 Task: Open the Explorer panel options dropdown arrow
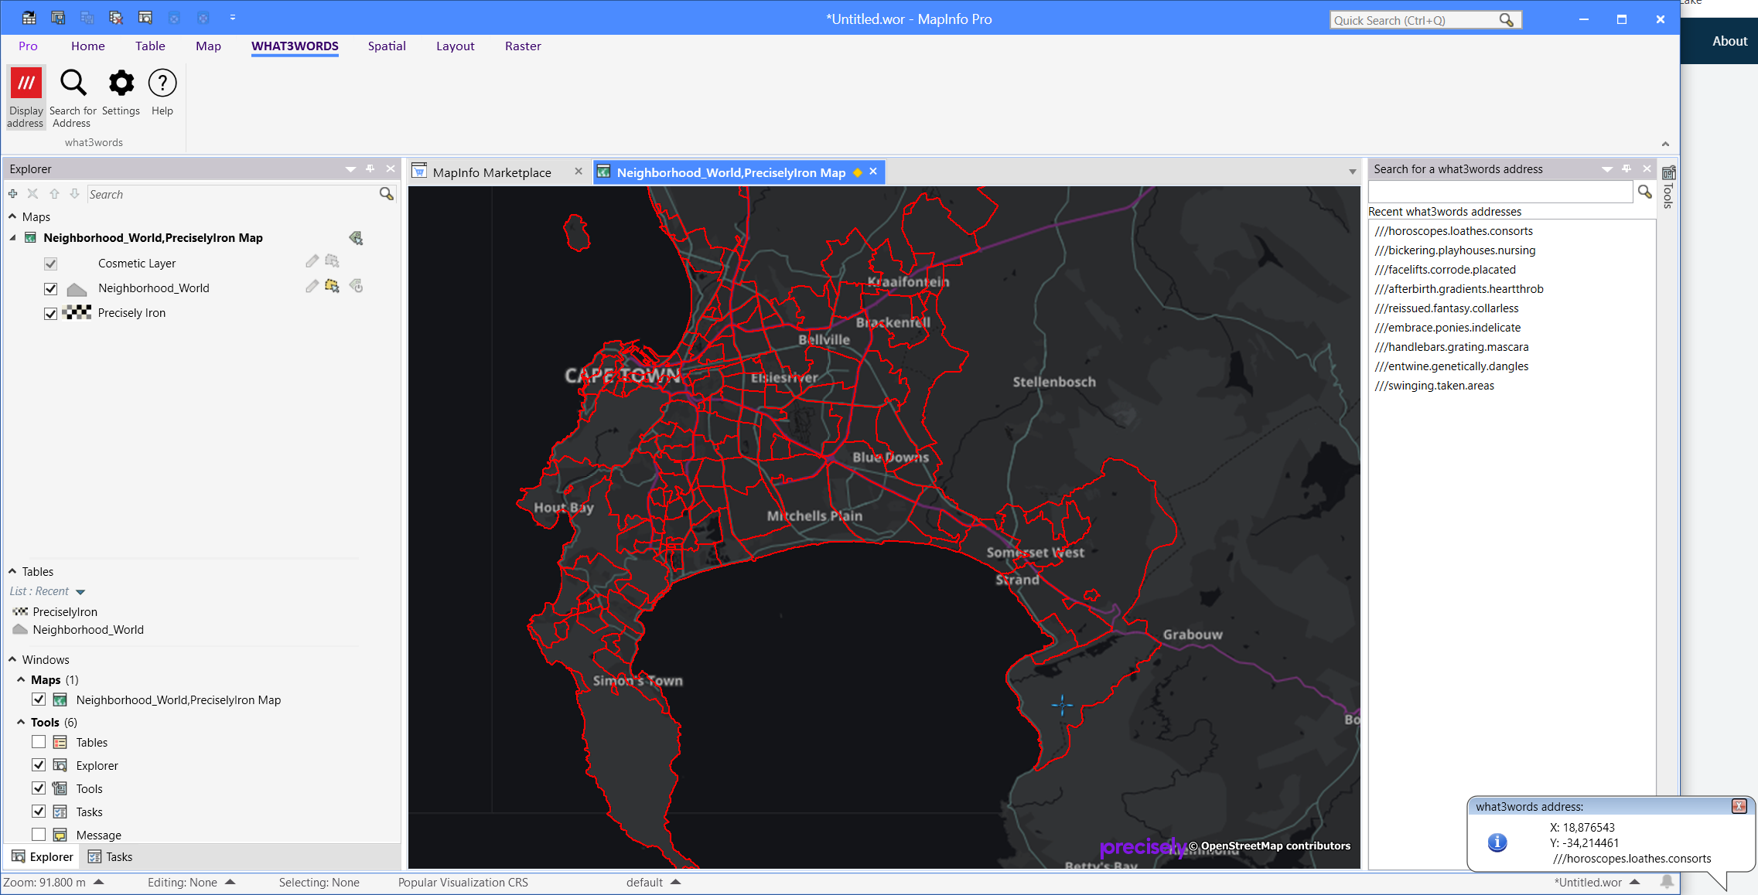(350, 169)
